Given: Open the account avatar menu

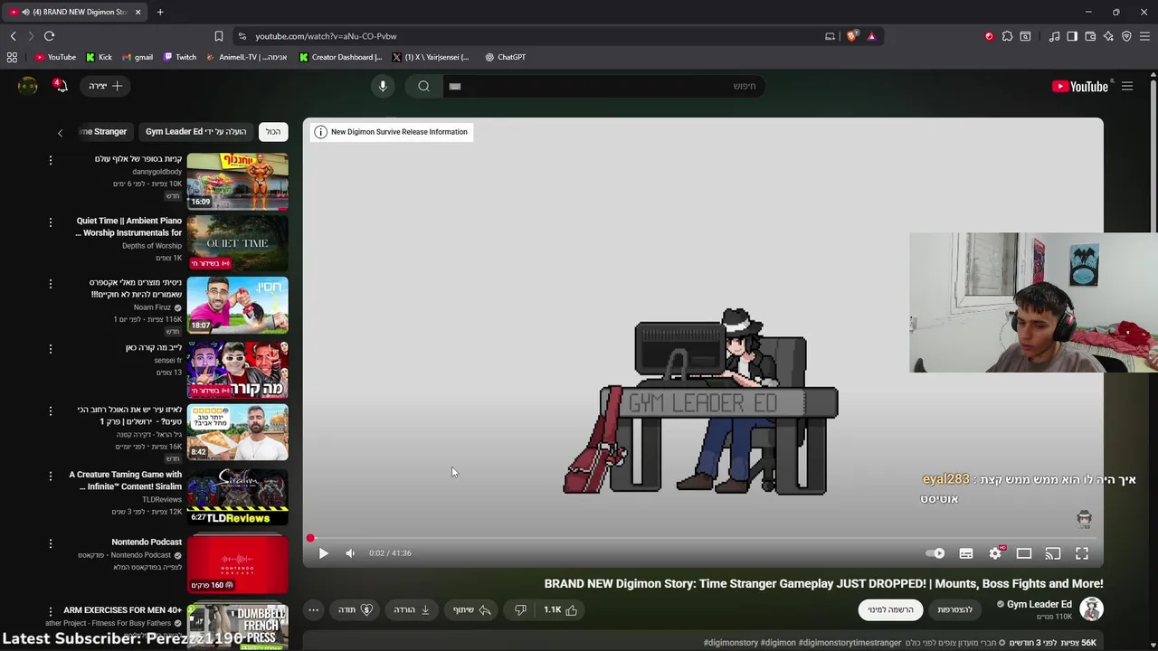Looking at the screenshot, I should tap(28, 86).
